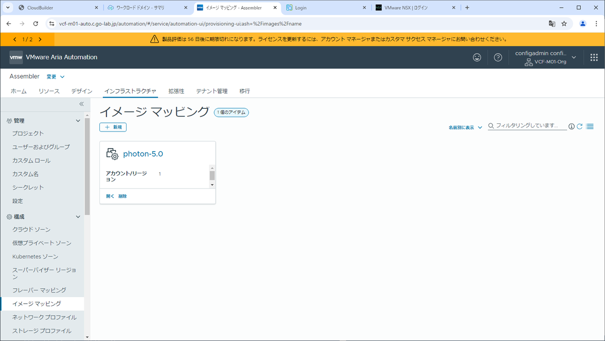Open the feedback smiley icon
This screenshot has height=341, width=605.
pos(477,57)
